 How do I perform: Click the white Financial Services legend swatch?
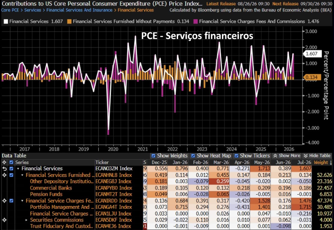point(6,22)
